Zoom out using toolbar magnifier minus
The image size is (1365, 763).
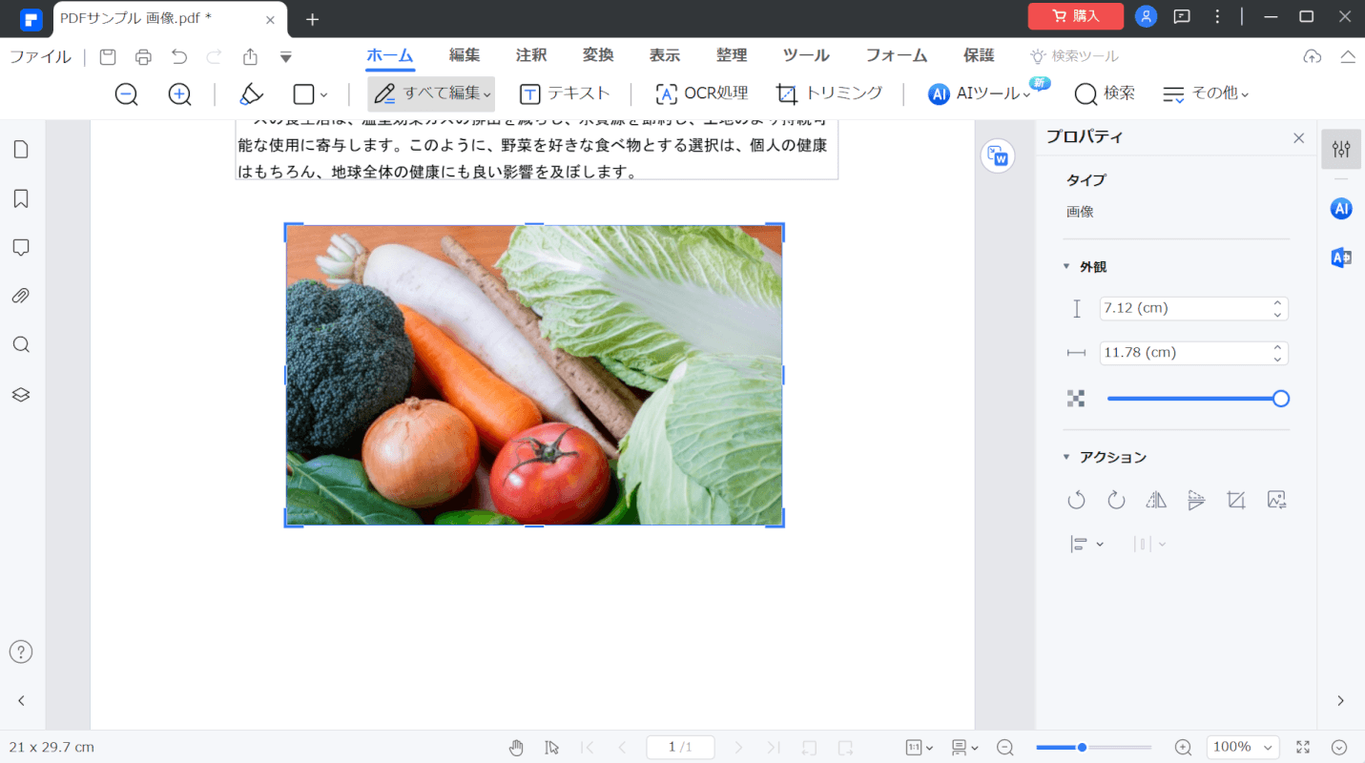pyautogui.click(x=126, y=93)
